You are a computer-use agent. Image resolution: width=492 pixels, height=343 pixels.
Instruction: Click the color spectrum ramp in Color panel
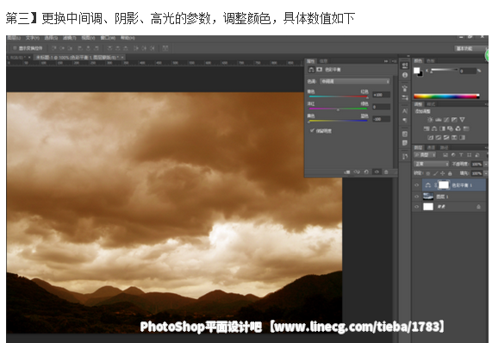click(446, 97)
